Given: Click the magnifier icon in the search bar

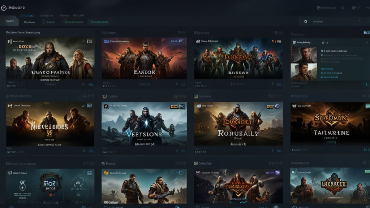Looking at the screenshot, I should coord(305,21).
